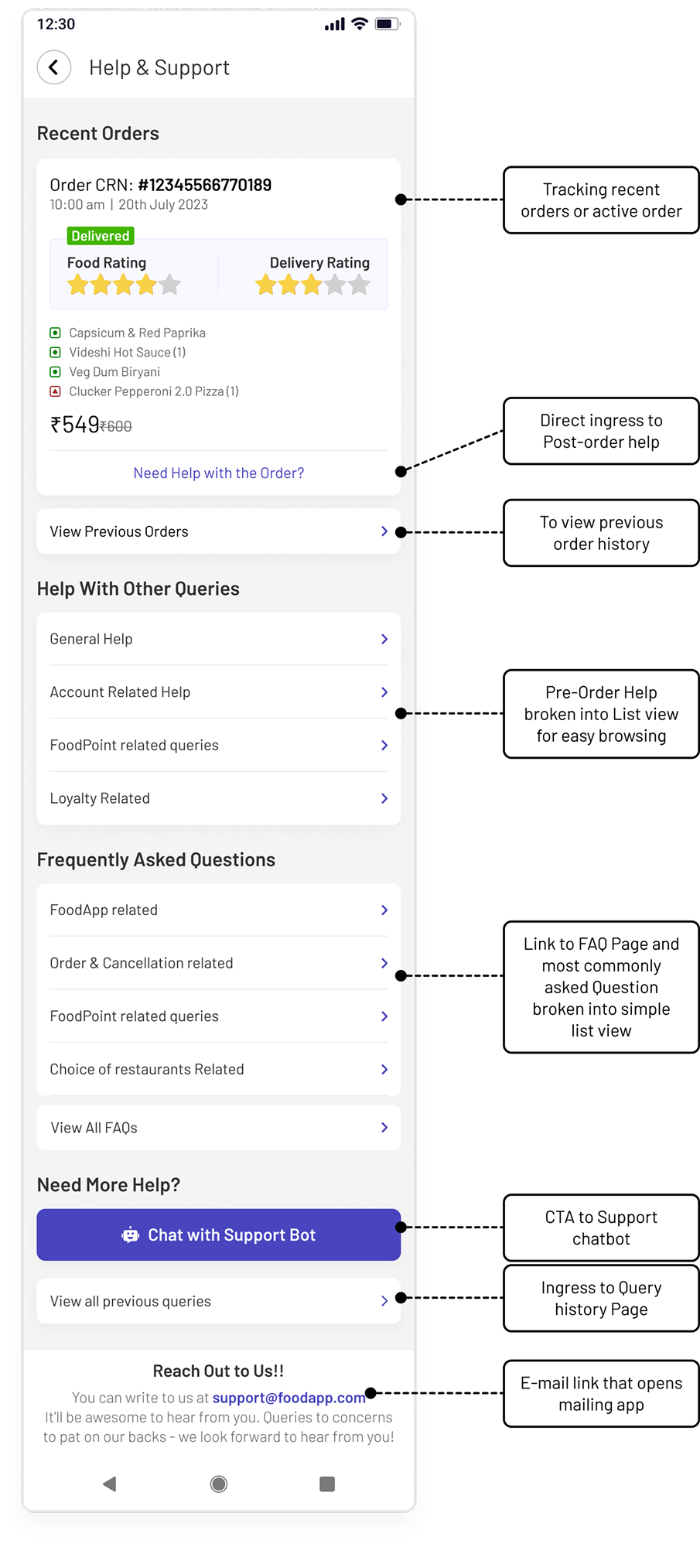Tap the back arrow button

tap(53, 67)
